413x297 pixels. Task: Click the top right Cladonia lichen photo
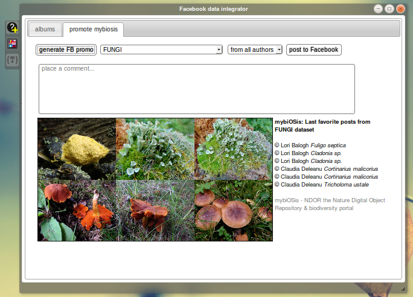point(233,148)
